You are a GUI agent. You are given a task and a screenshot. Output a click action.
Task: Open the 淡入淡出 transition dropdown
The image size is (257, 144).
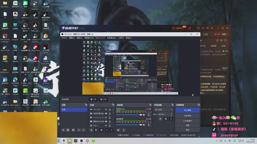(163, 109)
